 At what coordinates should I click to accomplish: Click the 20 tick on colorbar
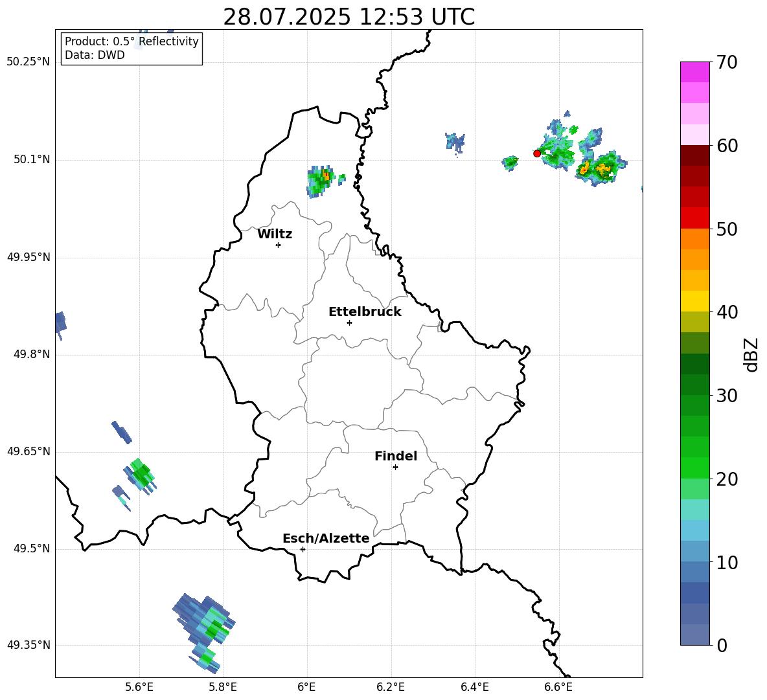point(727,479)
